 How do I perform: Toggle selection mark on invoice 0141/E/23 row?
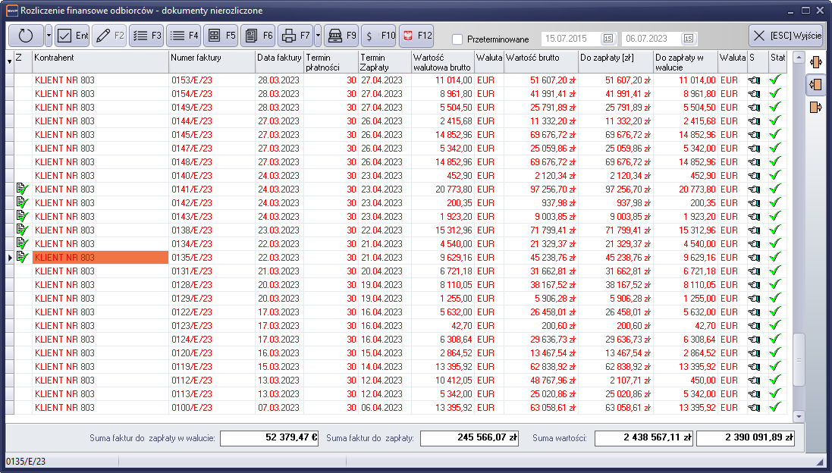[x=22, y=189]
